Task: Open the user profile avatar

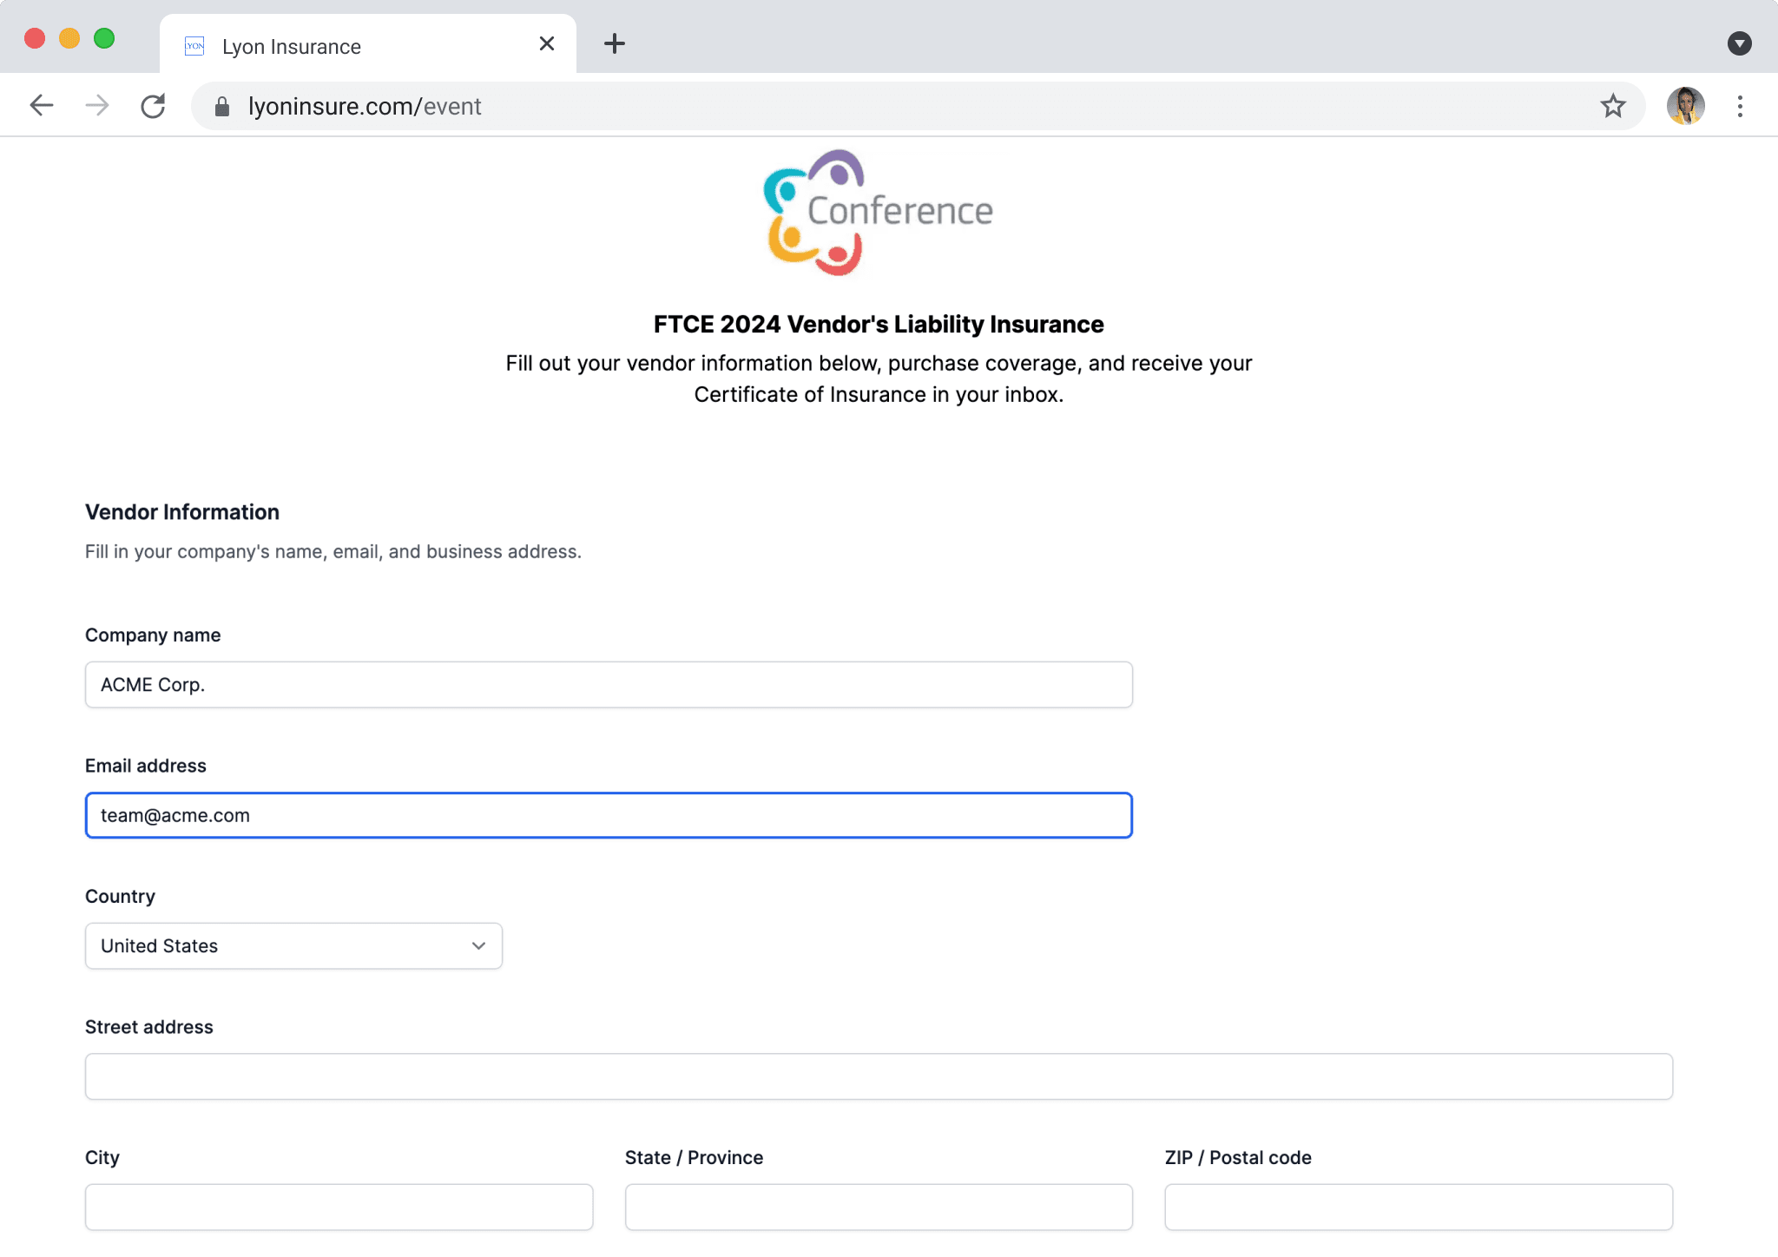Action: point(1685,106)
